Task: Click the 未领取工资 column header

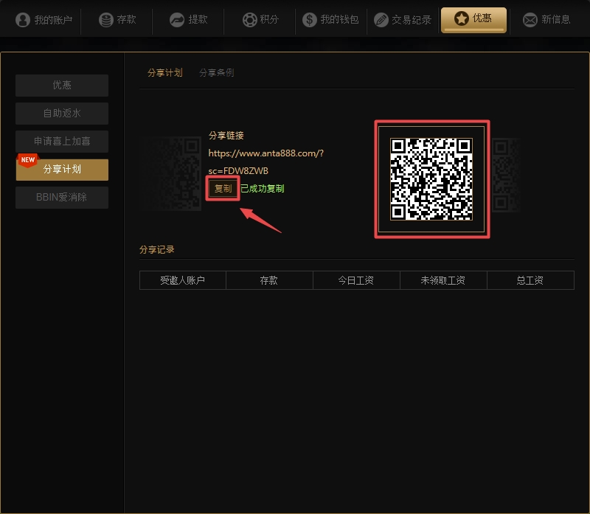Action: [x=443, y=280]
